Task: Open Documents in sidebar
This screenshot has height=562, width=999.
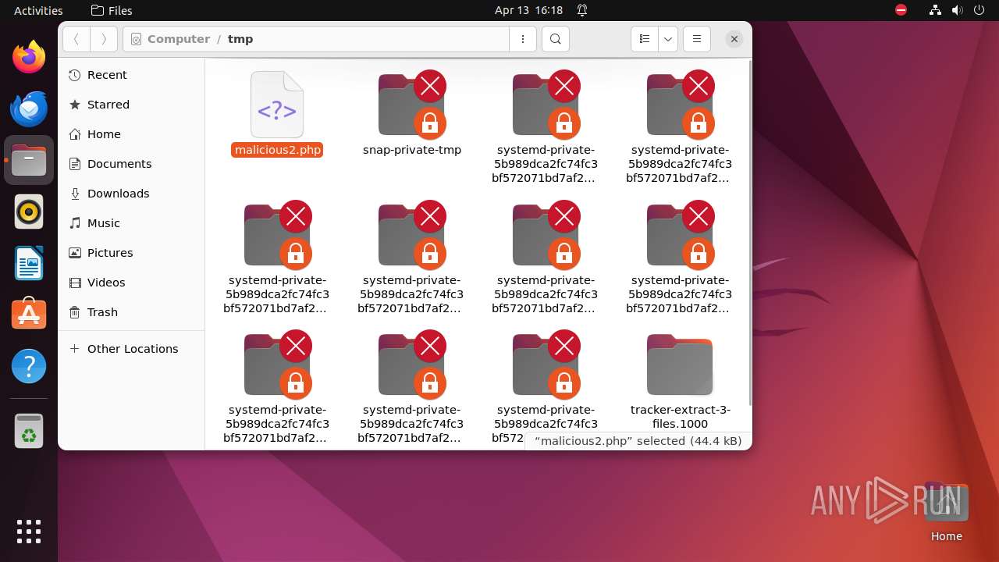Action: [131, 164]
